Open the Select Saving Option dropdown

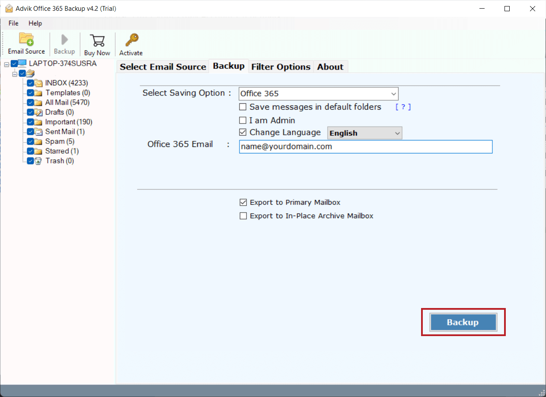tap(319, 94)
